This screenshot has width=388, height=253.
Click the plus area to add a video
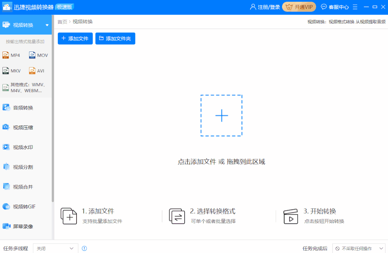click(x=222, y=115)
